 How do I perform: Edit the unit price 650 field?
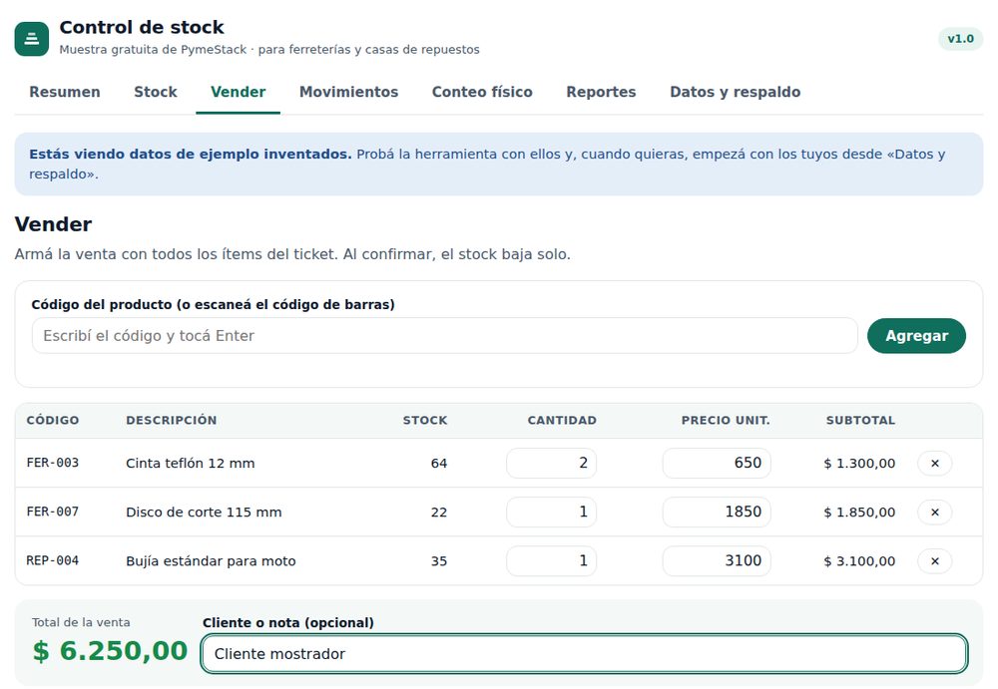(x=717, y=463)
